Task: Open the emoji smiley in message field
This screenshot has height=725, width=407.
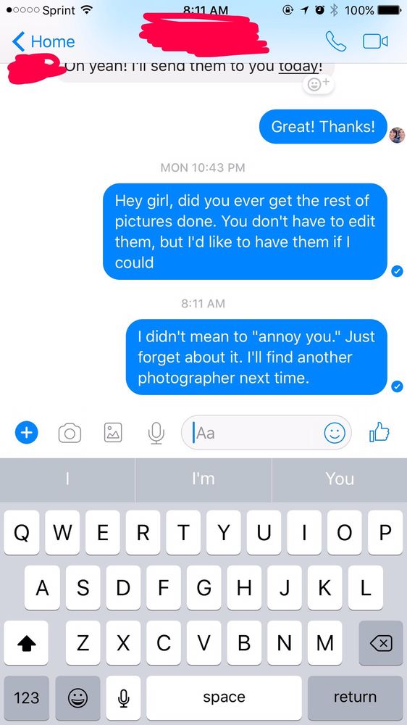Action: 335,433
